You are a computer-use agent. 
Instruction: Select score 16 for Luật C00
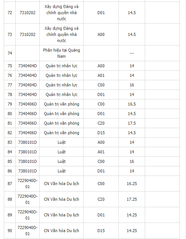tap(132, 161)
